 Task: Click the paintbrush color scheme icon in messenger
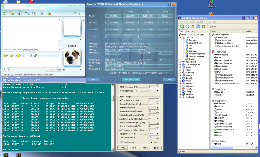[x=75, y=13]
